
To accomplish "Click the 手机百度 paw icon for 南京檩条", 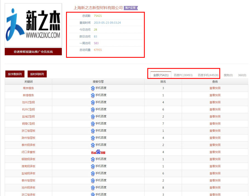I will click(x=93, y=88).
